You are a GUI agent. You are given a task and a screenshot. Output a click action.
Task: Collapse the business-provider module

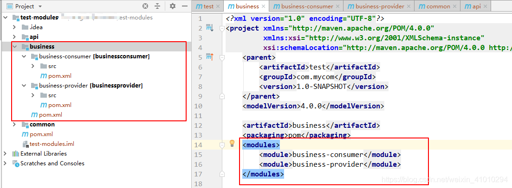[24, 86]
